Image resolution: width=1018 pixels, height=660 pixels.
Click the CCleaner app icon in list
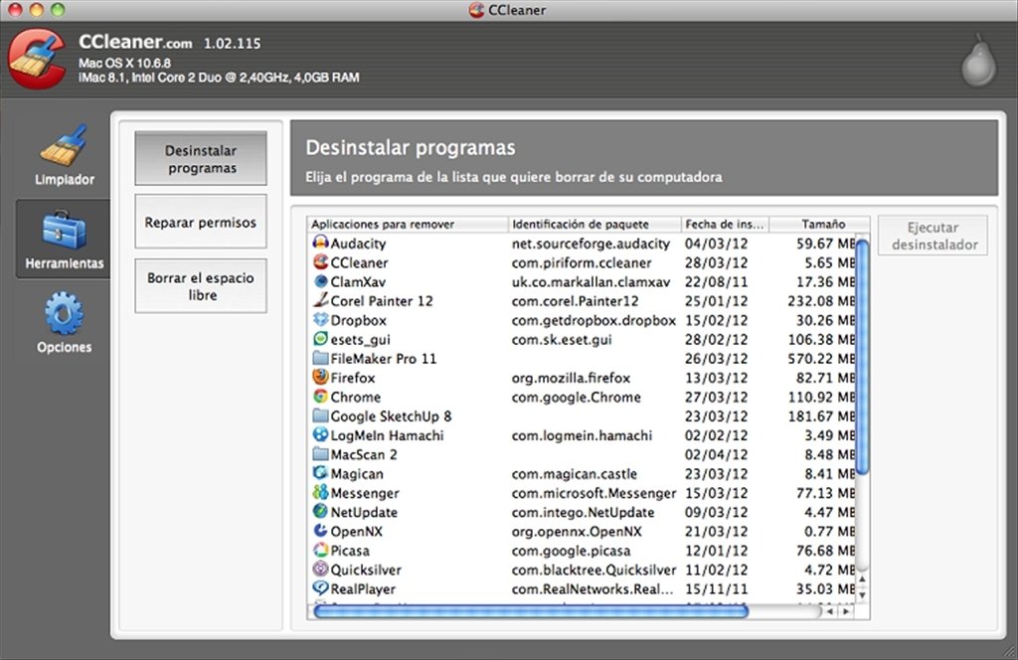tap(320, 262)
